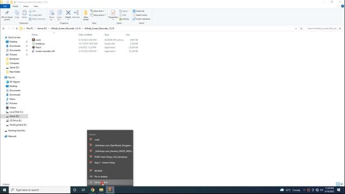Open Local Disk (C:) in navigation pane
Screen dimensions: 345x194
(x=16, y=112)
